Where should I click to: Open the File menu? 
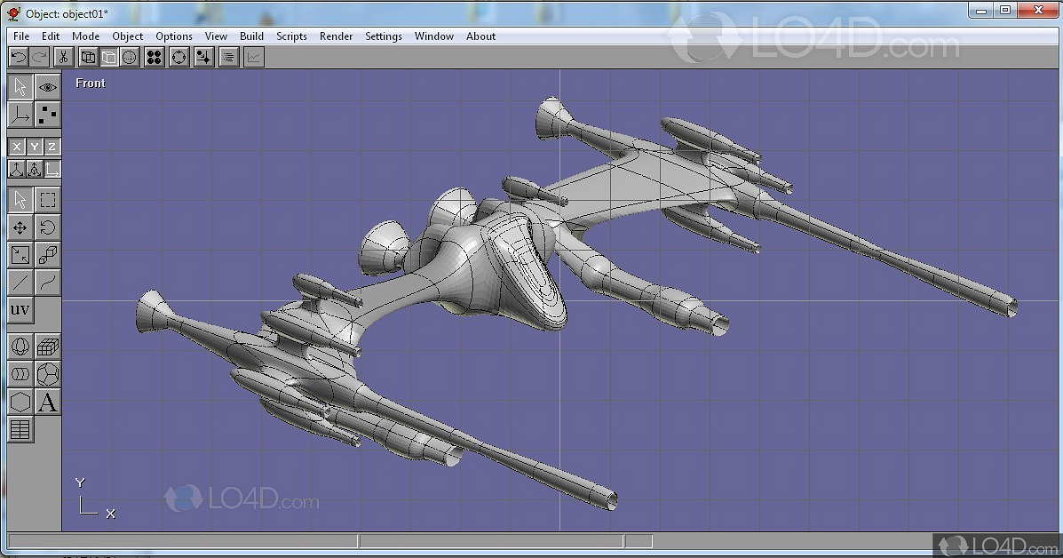pos(21,36)
